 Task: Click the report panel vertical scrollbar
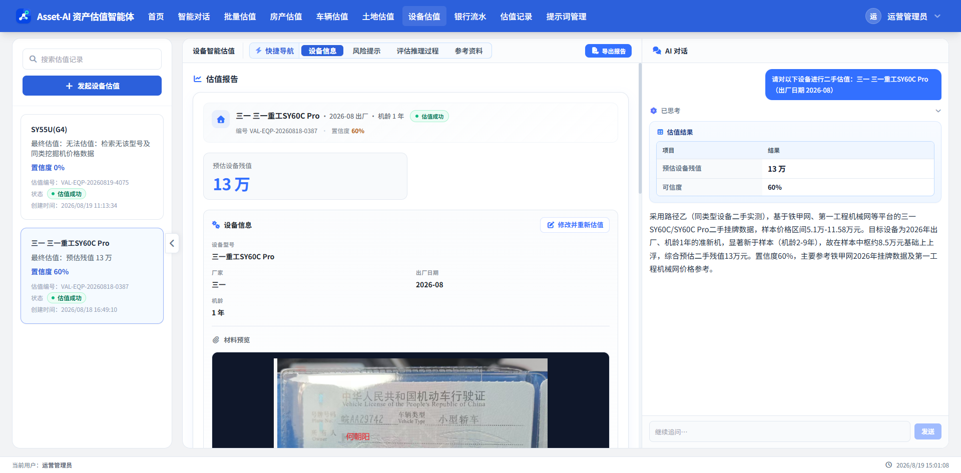(640, 128)
